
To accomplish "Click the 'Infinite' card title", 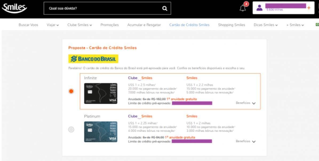I will pyautogui.click(x=90, y=78).
